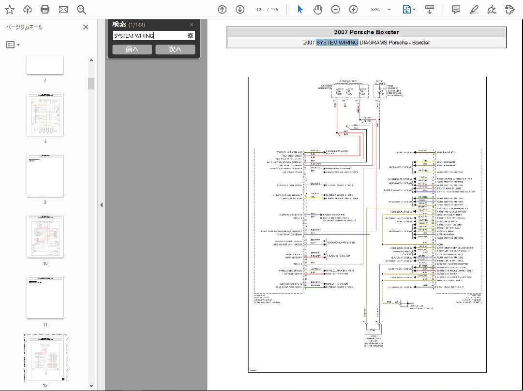523x391 pixels.
Task: Close the search box
Action: (192, 24)
